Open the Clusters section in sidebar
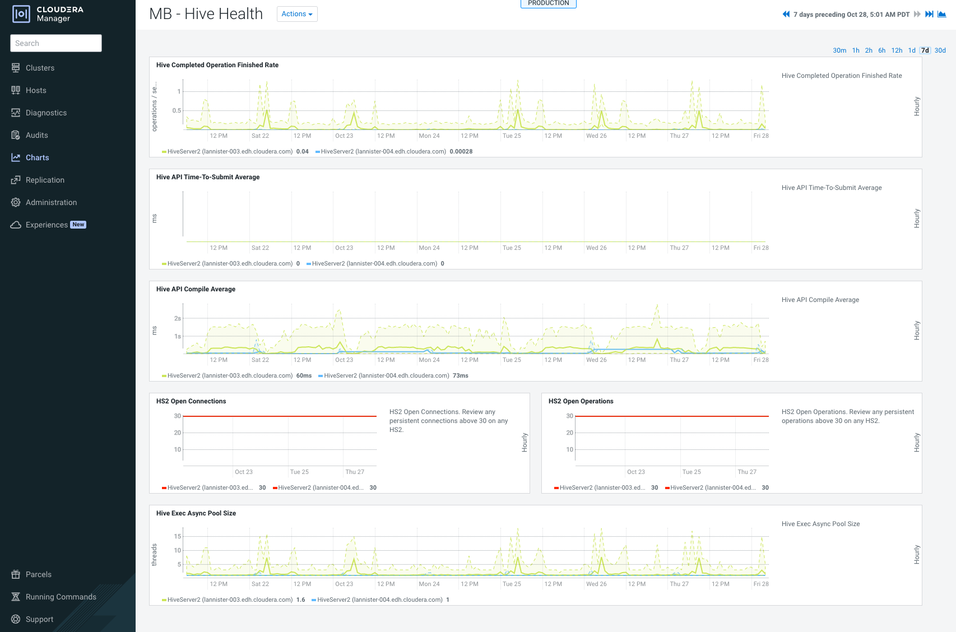The height and width of the screenshot is (632, 956). pos(40,68)
